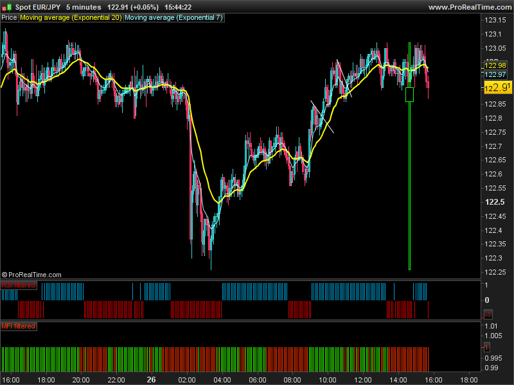Click the red -1 tag on RSI axis

pos(488,314)
